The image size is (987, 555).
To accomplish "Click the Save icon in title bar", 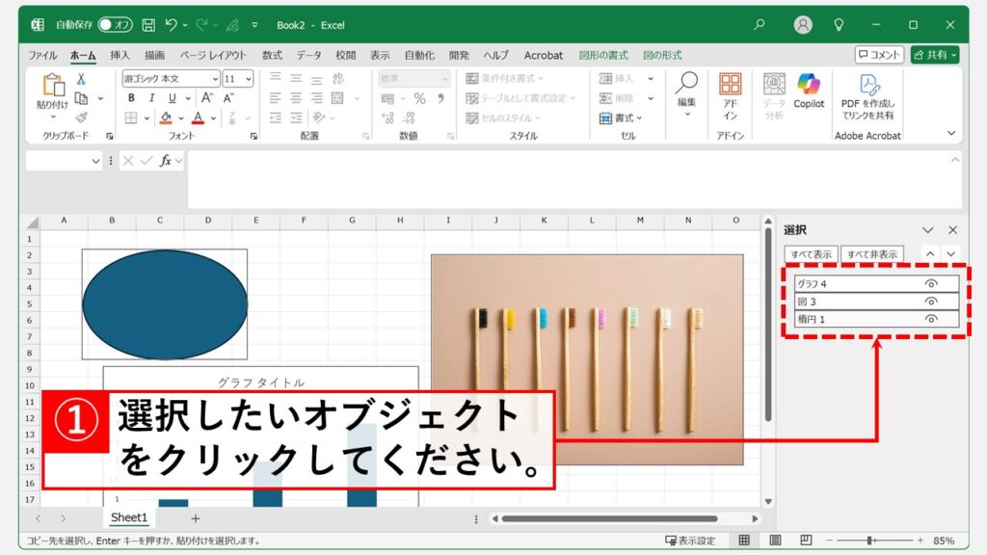I will (148, 24).
